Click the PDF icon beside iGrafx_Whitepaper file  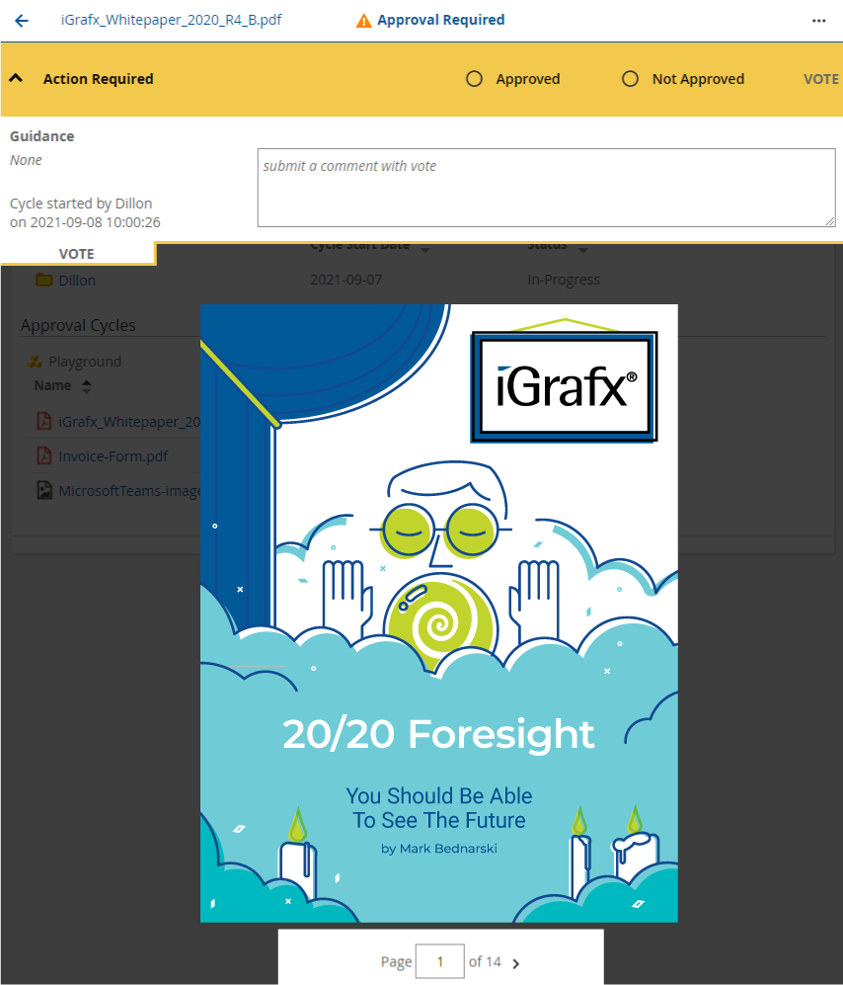point(43,422)
